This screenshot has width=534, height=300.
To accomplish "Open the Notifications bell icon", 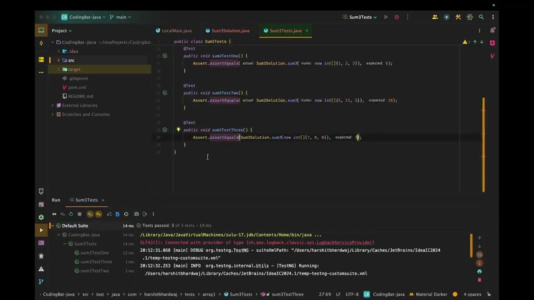I will 492,30.
